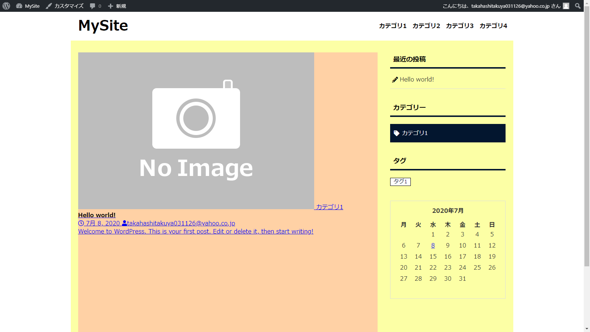Open search with the magnifier icon
This screenshot has height=332, width=590.
tap(577, 6)
